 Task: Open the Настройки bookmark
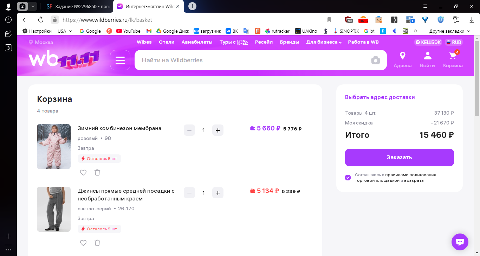click(37, 31)
